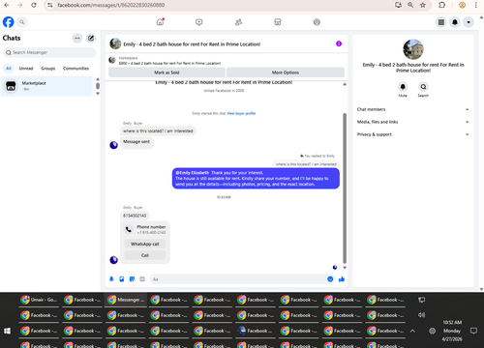Open the Facebook logo home link

pyautogui.click(x=8, y=22)
